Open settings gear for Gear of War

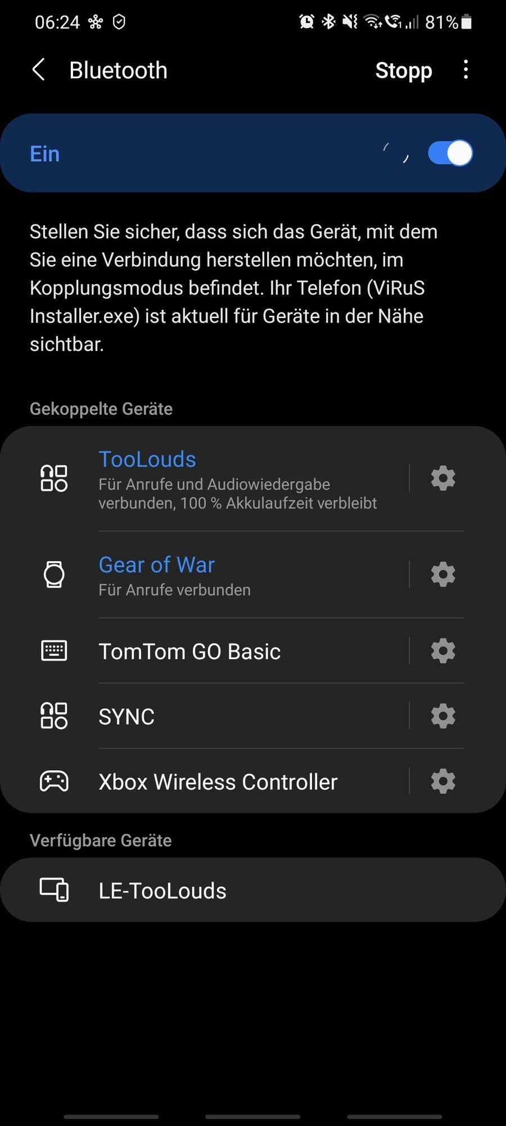tap(443, 574)
